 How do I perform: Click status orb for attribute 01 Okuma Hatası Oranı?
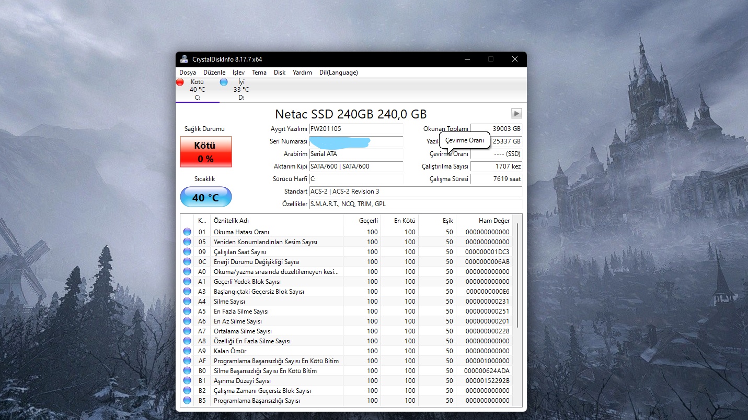(187, 232)
